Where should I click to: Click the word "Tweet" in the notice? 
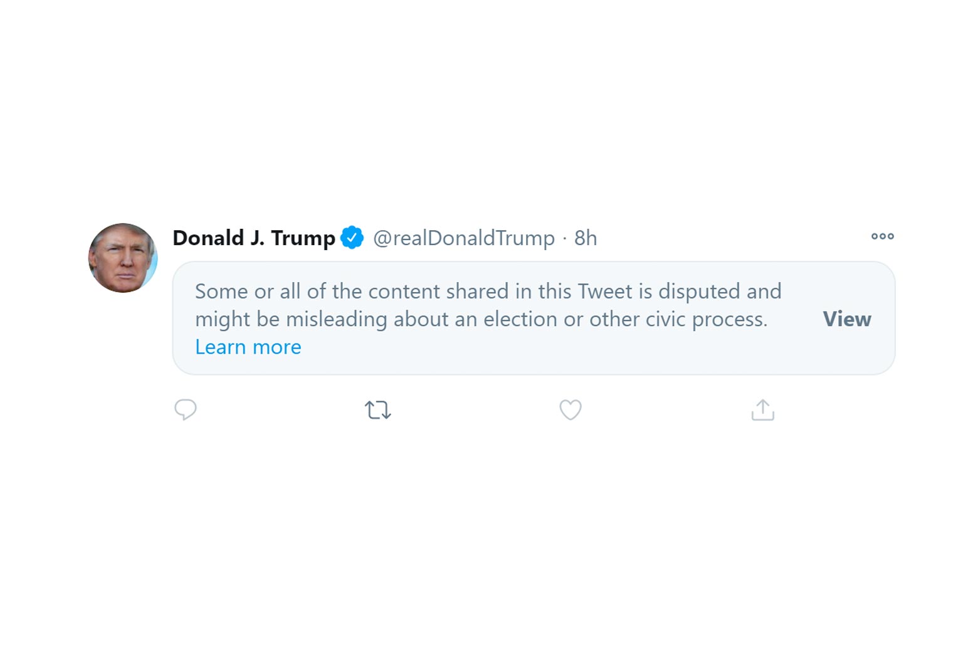click(x=605, y=292)
